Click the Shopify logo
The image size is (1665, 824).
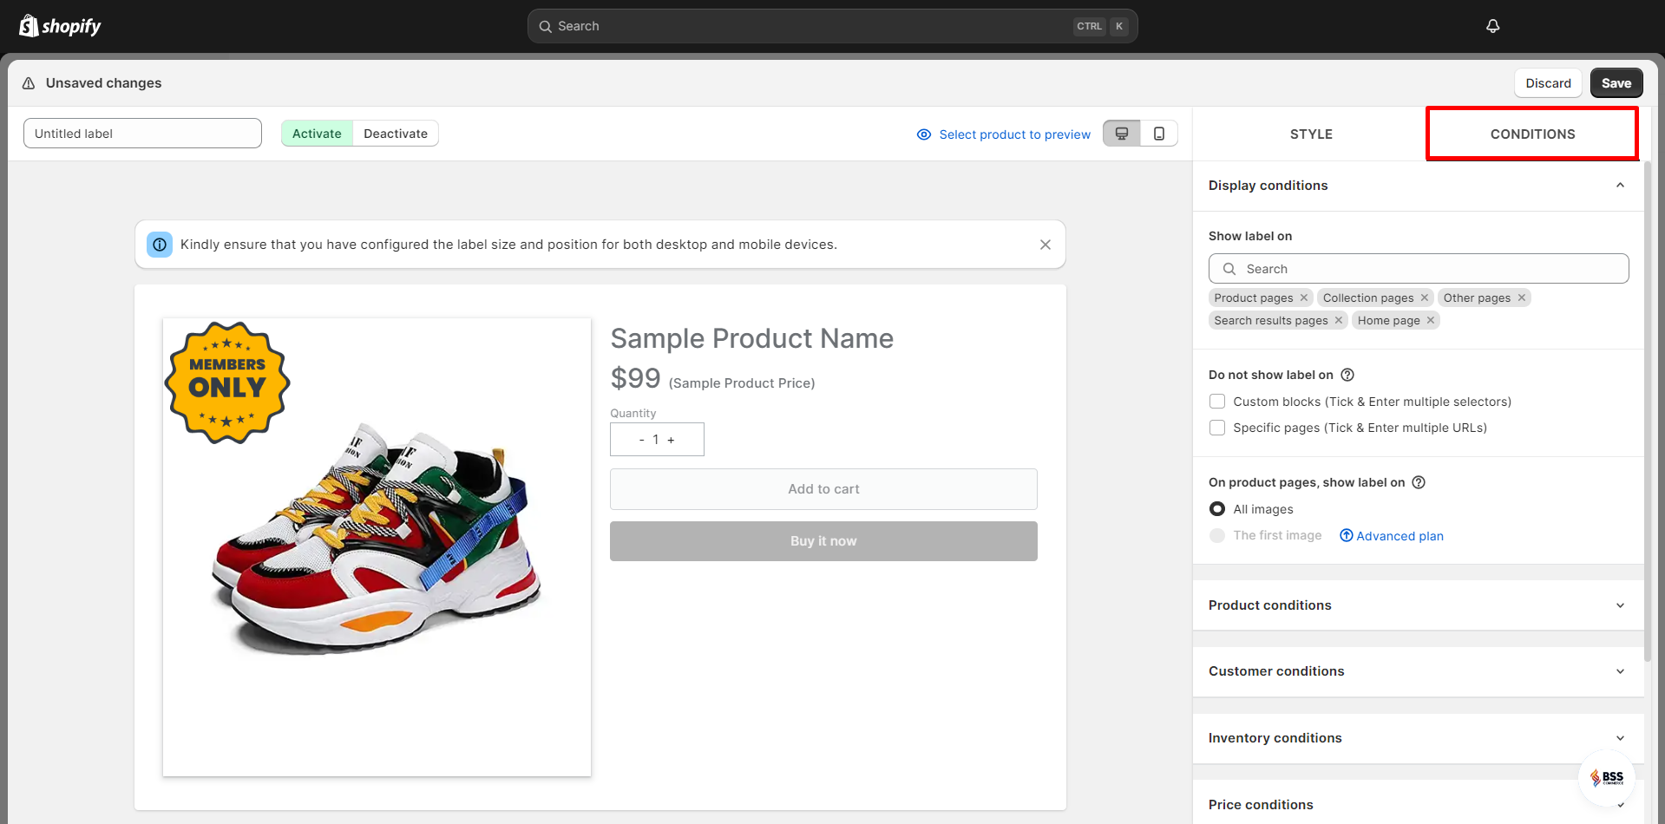(59, 25)
